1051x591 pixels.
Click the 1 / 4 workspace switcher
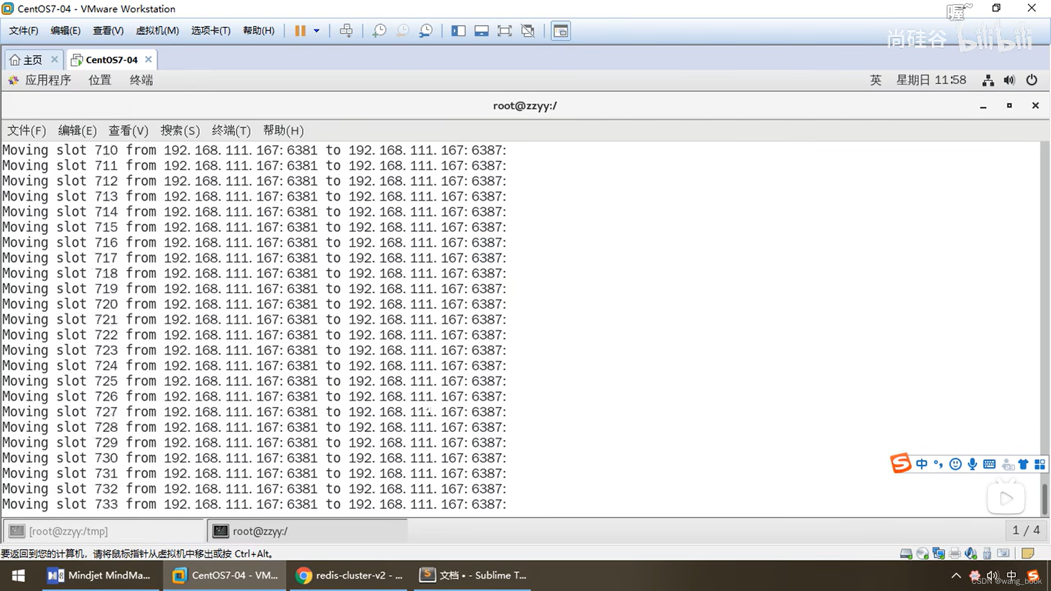tap(1025, 530)
